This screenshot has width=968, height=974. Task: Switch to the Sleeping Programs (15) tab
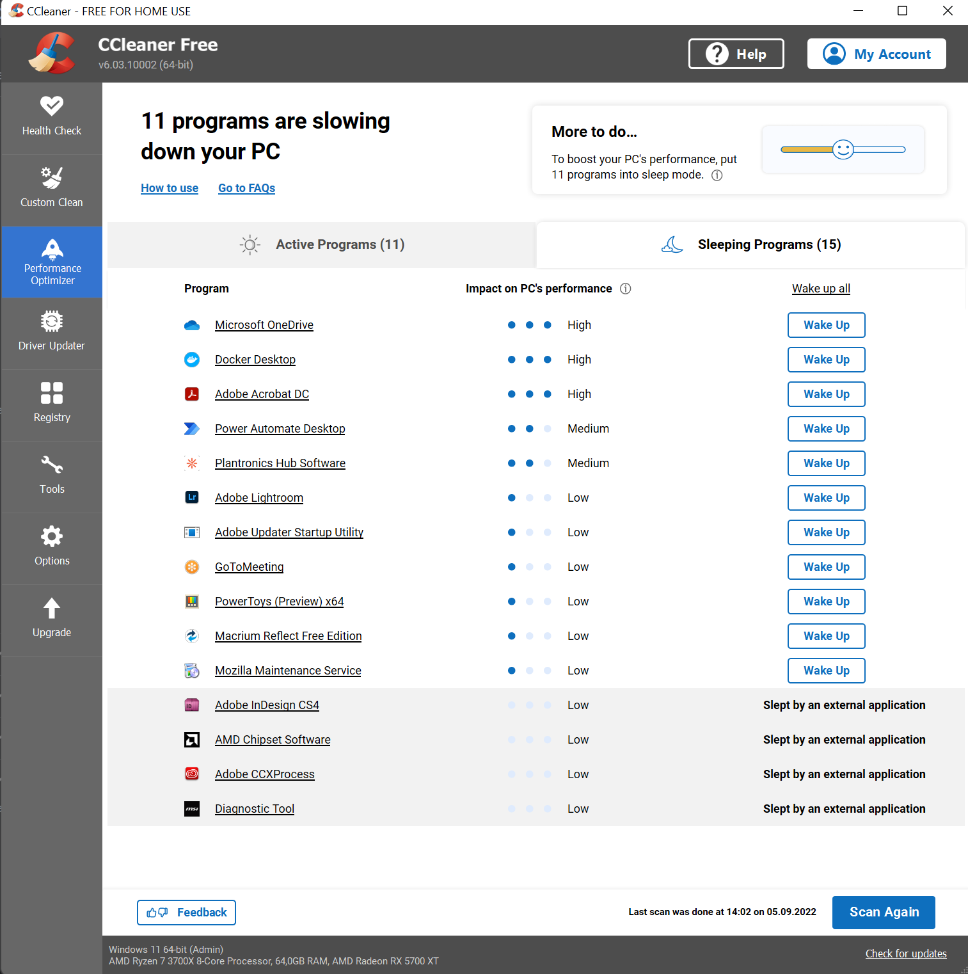click(750, 245)
